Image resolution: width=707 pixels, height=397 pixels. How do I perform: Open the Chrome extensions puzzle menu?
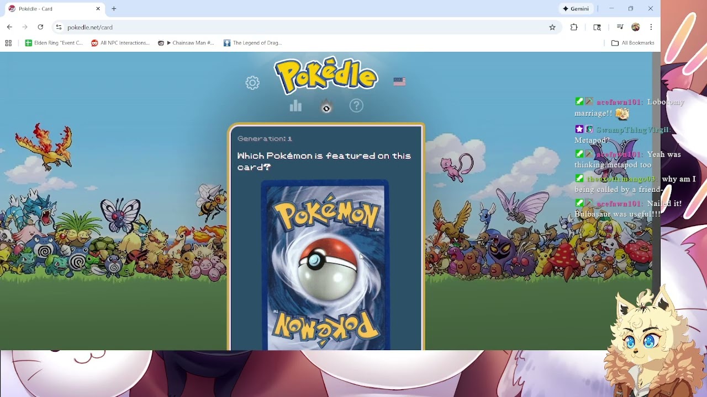click(574, 27)
